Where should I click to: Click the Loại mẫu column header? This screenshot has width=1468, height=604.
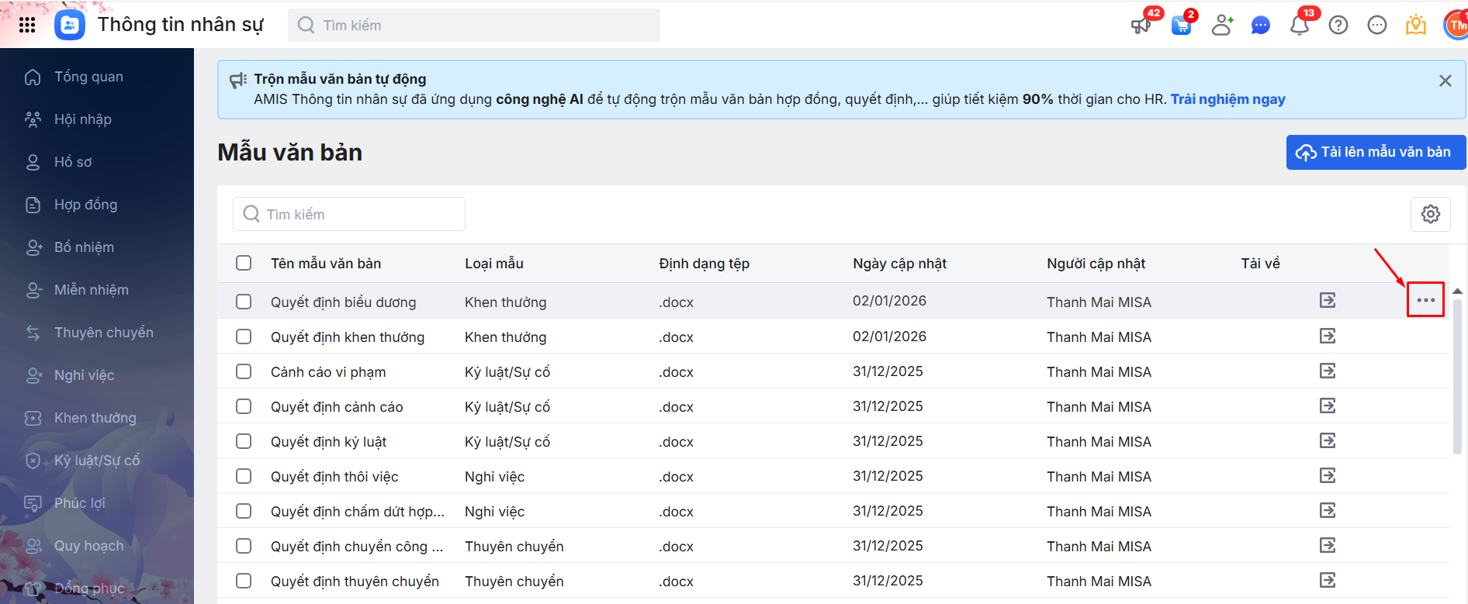494,264
